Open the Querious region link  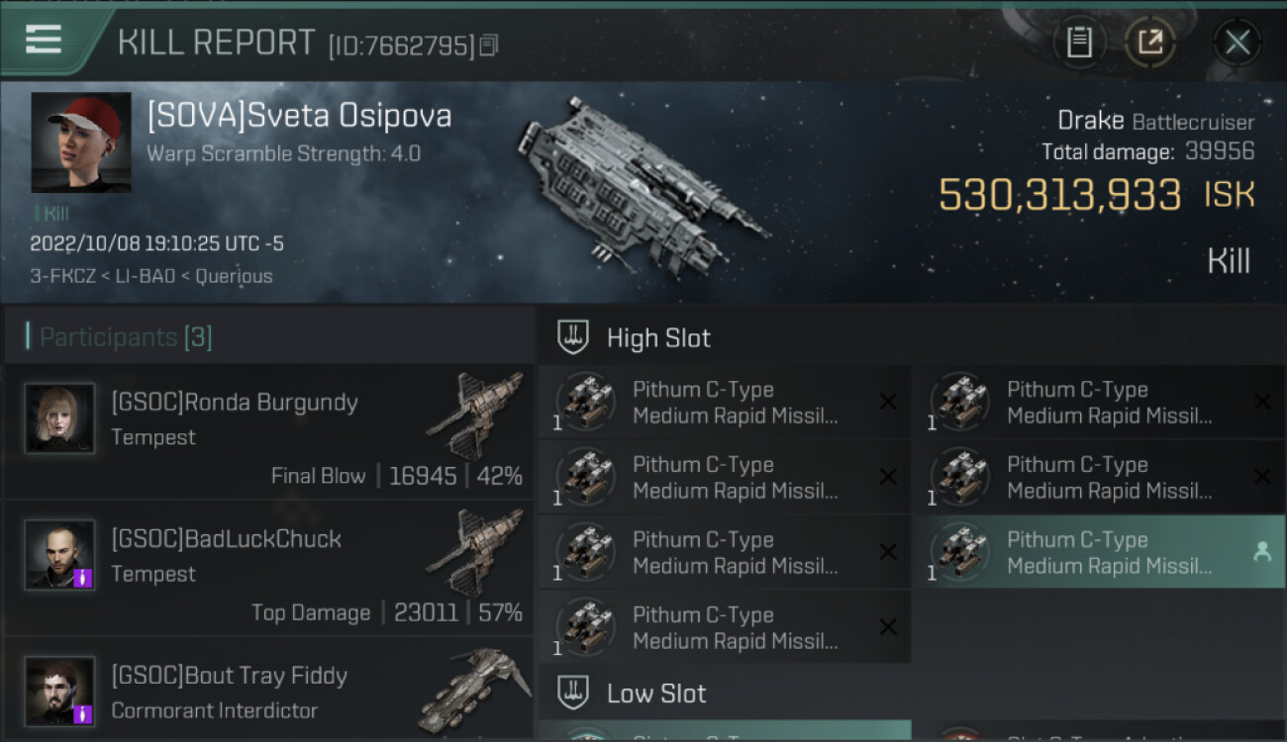tap(234, 276)
